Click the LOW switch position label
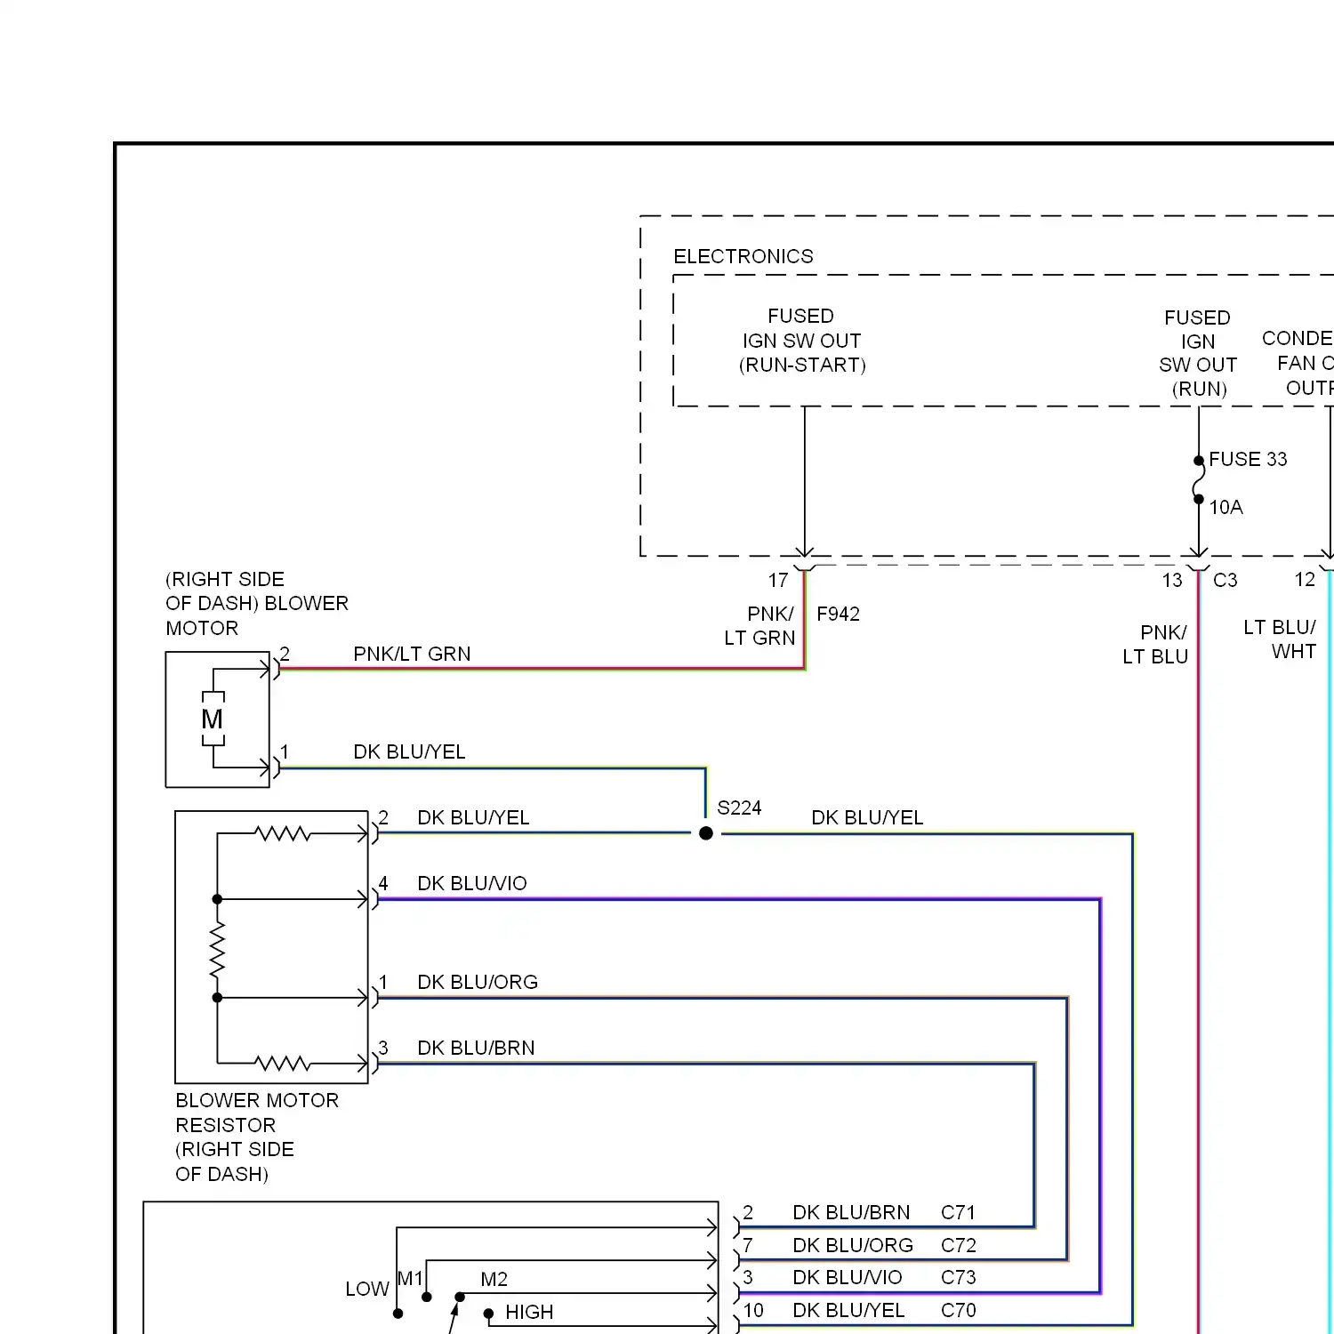 click(366, 1290)
